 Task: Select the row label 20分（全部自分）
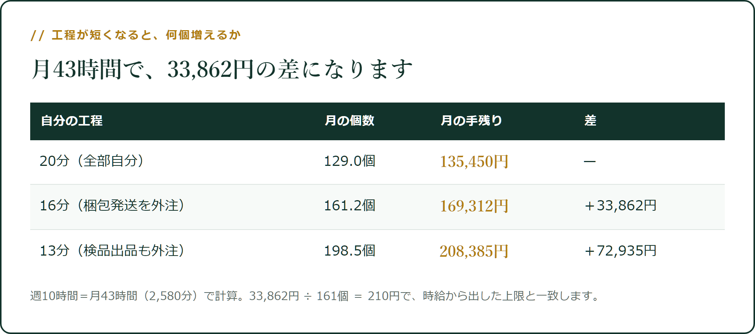[92, 161]
